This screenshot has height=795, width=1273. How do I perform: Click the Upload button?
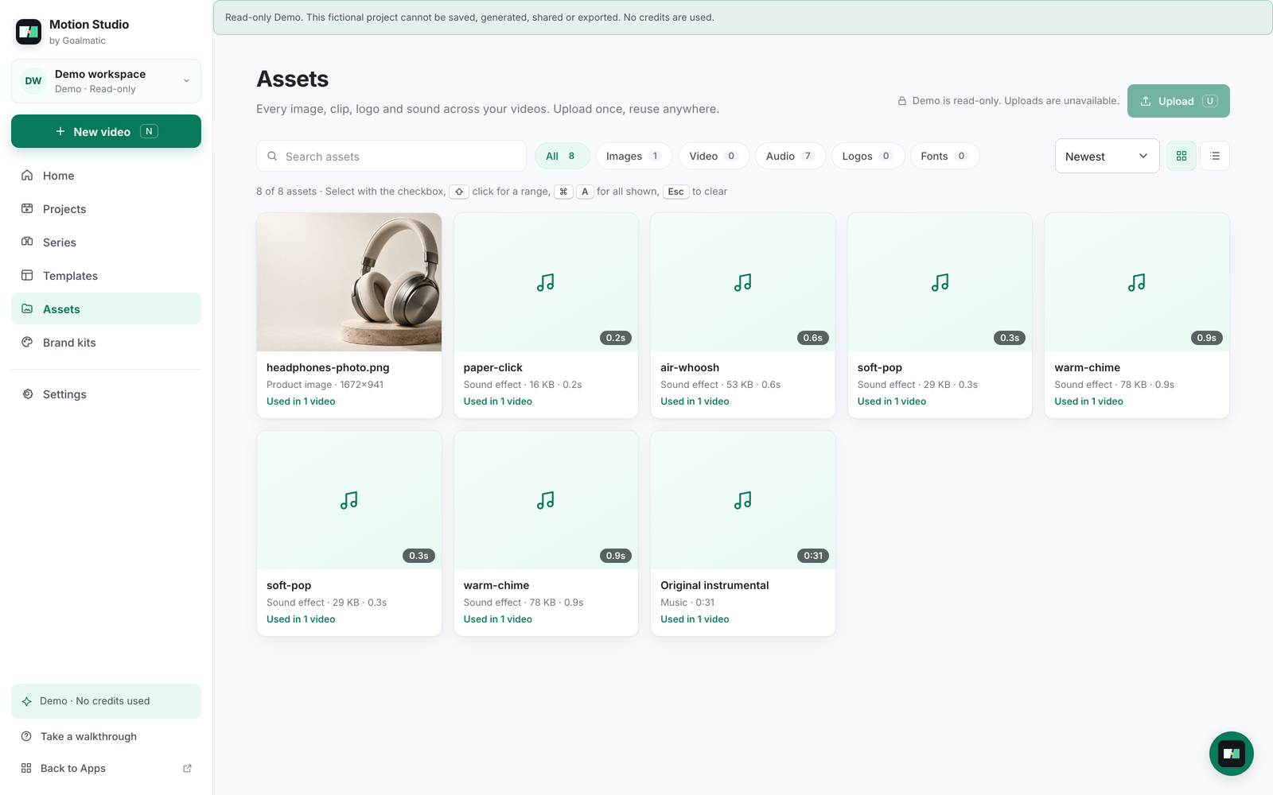click(x=1178, y=101)
